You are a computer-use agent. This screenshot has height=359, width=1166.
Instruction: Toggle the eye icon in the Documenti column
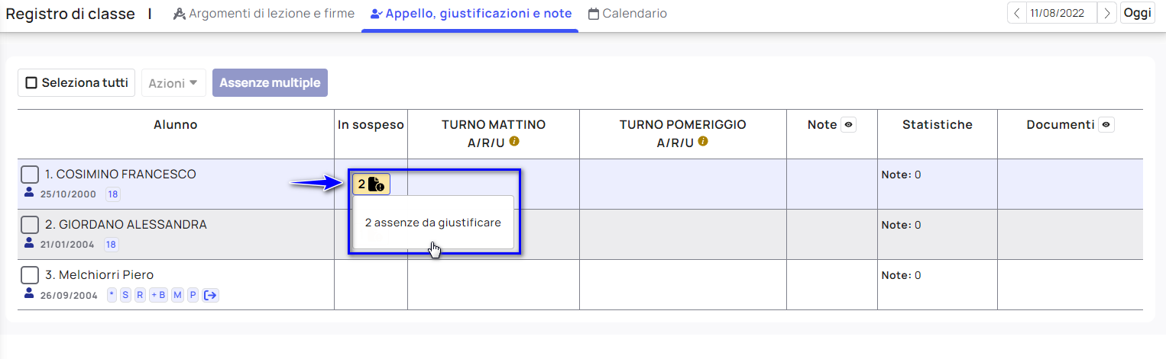coord(1106,125)
